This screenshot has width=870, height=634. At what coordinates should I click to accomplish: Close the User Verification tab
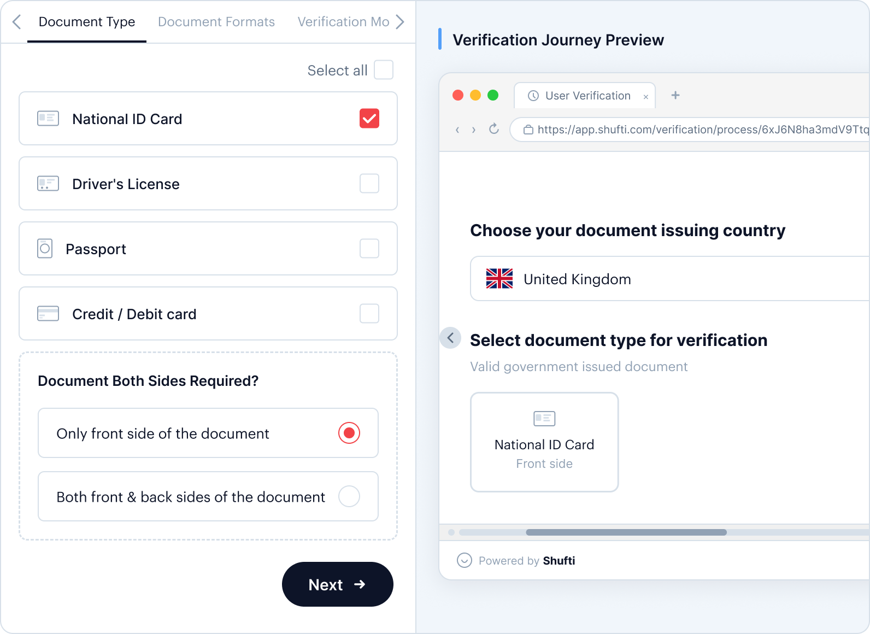pyautogui.click(x=646, y=97)
